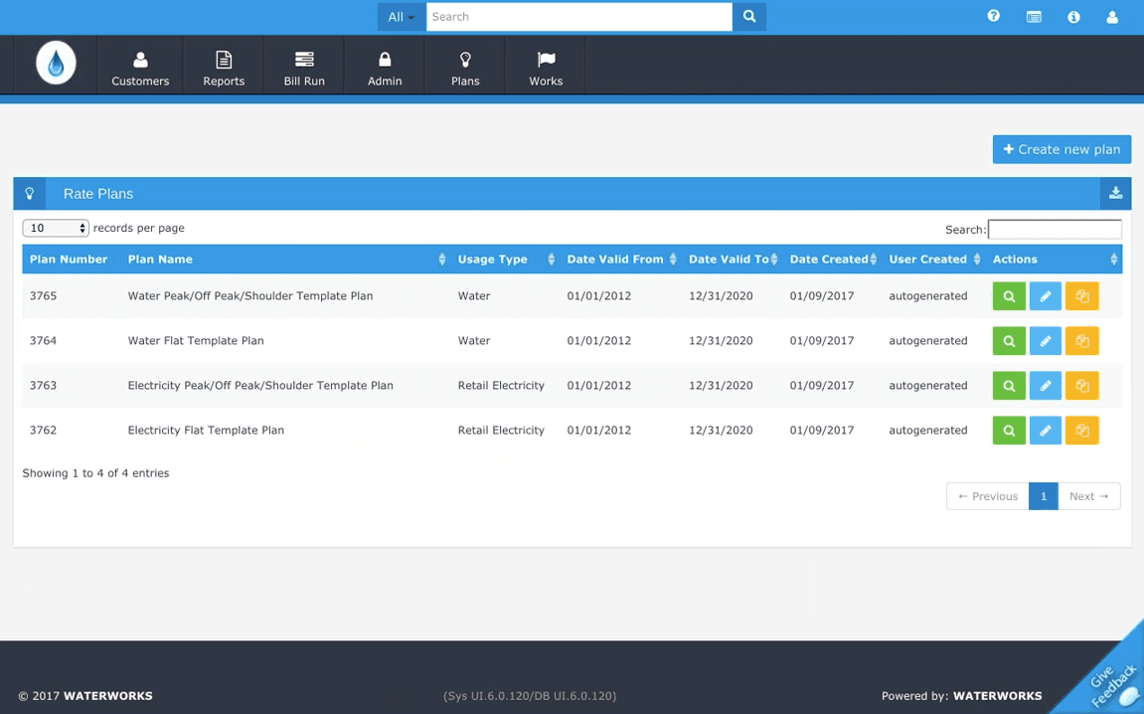Click the top search magnifier button
1144x714 pixels.
point(749,17)
